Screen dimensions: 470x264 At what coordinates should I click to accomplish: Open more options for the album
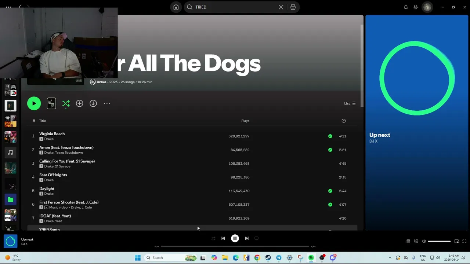[x=107, y=103]
